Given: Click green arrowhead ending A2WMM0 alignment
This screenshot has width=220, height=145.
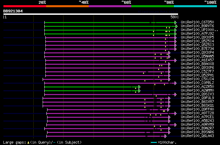Looking at the screenshot, I should 140,91.
